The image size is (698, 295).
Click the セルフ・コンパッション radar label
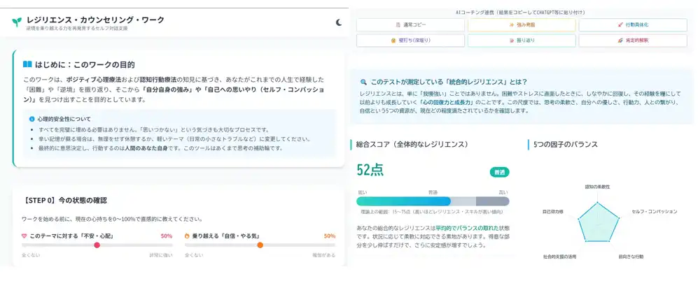pyautogui.click(x=655, y=212)
